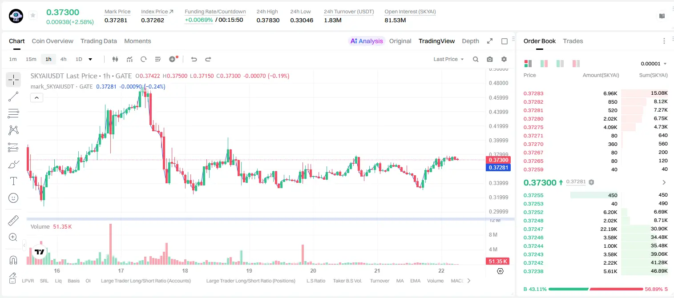Open the 0.00001 price precision dropdown

pyautogui.click(x=654, y=64)
